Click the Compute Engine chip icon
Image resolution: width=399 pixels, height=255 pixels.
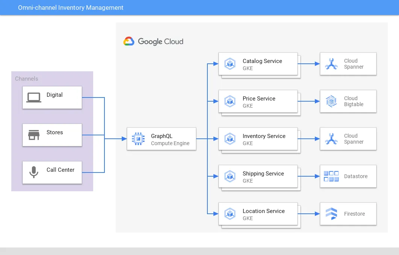pos(138,139)
